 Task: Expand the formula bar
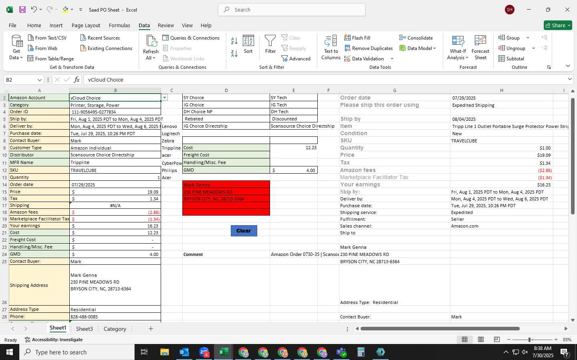coord(570,79)
